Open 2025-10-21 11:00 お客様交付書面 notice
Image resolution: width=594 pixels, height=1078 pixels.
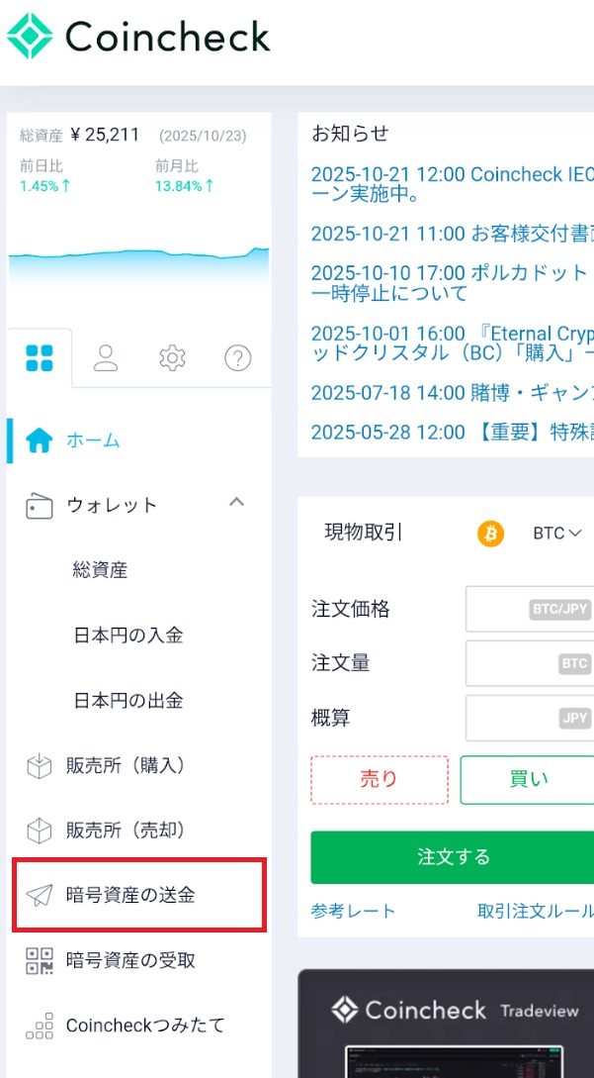tap(453, 234)
